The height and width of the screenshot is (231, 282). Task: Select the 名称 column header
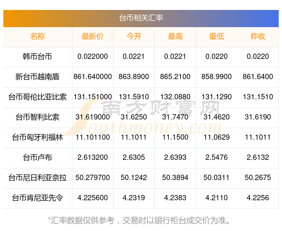pyautogui.click(x=37, y=36)
